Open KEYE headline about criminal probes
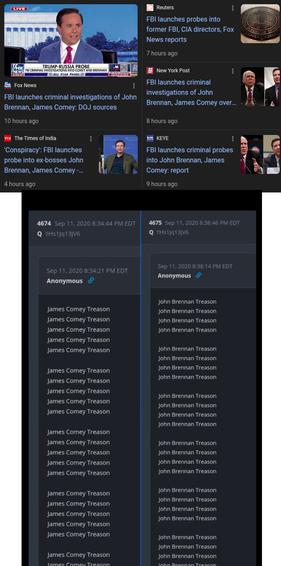 pos(190,160)
